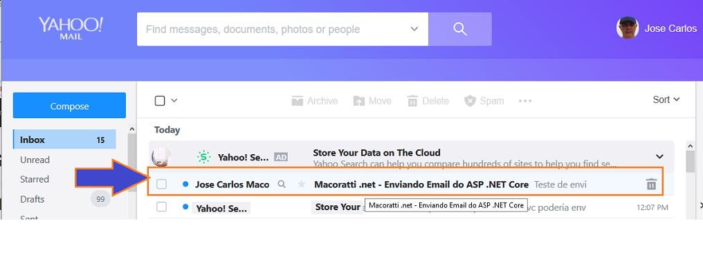Open the Drafts folder

[x=33, y=199]
